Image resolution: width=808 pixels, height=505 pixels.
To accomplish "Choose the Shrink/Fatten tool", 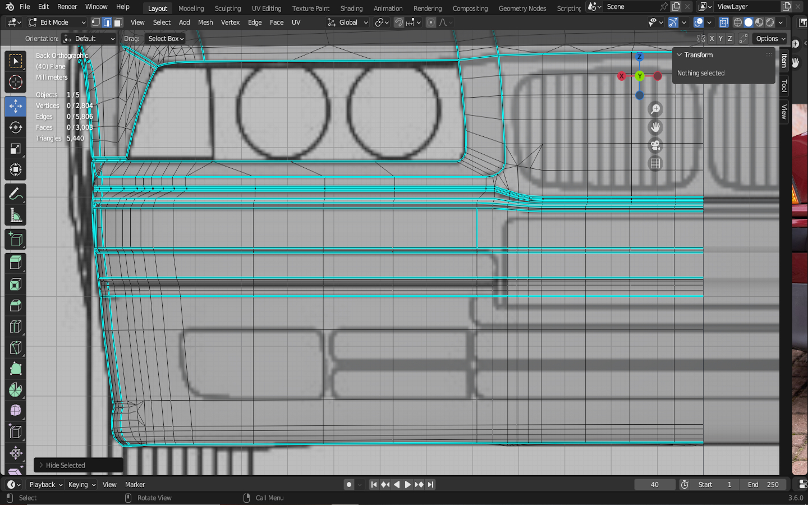I will [16, 453].
